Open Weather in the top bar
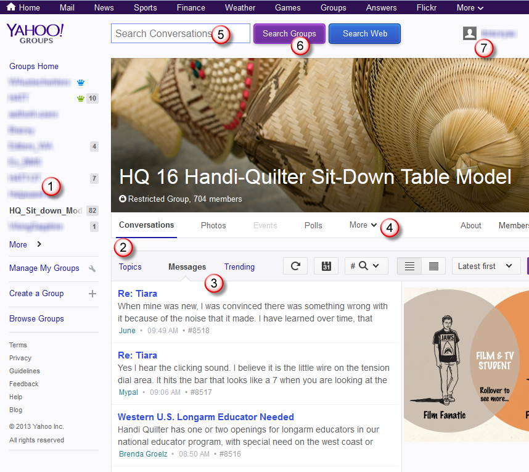529x472 pixels. pyautogui.click(x=240, y=7)
